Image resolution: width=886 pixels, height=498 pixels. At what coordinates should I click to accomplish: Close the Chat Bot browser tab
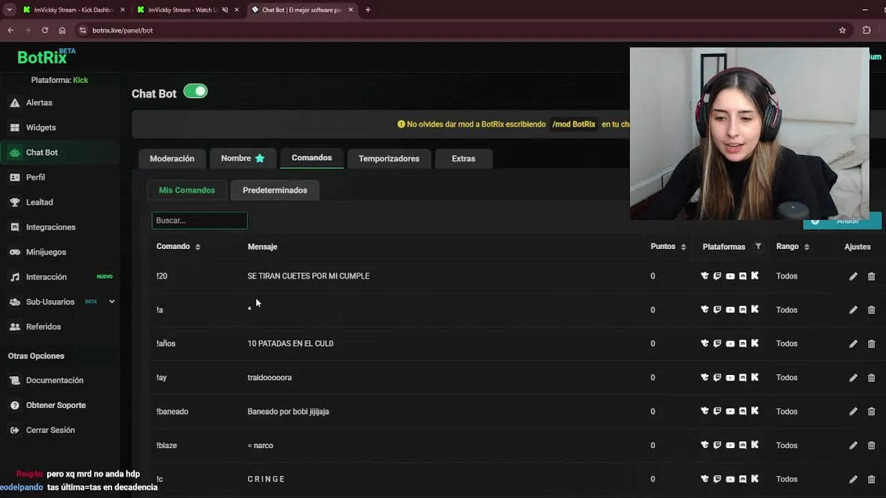pyautogui.click(x=350, y=10)
